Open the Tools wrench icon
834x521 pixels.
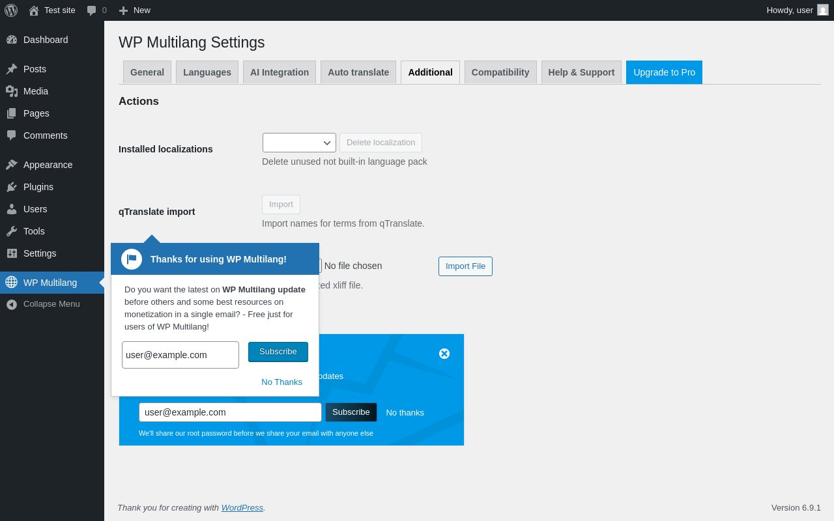(12, 231)
